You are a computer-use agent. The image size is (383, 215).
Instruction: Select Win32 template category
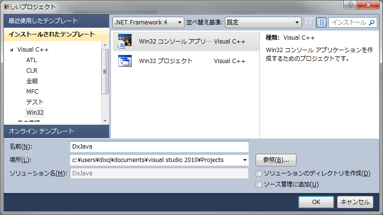tap(35, 113)
